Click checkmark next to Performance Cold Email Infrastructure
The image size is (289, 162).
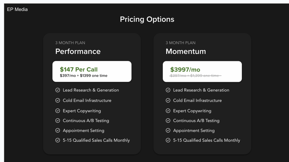[x=58, y=100]
